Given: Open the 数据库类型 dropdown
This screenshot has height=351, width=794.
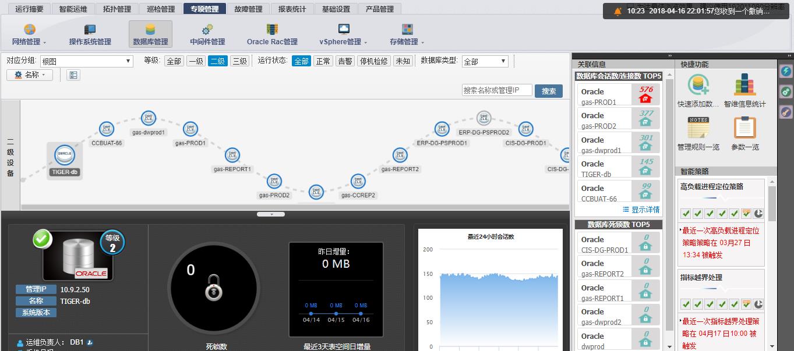Looking at the screenshot, I should coord(485,60).
